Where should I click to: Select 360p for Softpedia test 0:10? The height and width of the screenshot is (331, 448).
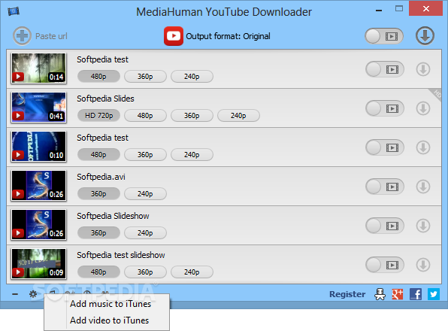coord(145,155)
